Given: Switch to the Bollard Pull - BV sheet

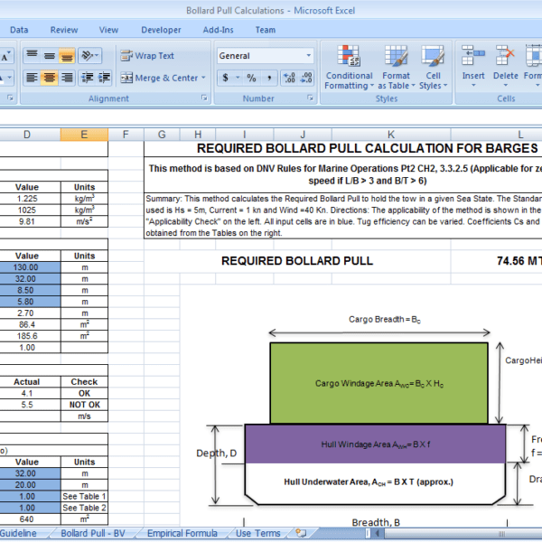Looking at the screenshot, I should click(x=93, y=533).
